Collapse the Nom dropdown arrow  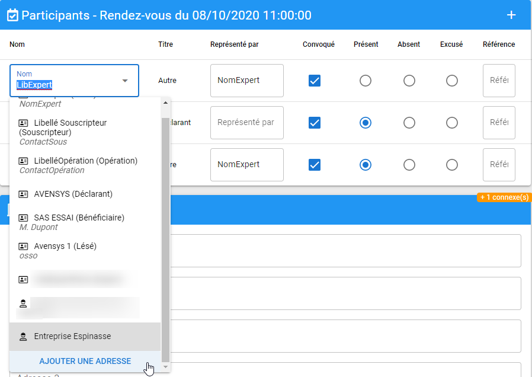tap(125, 81)
